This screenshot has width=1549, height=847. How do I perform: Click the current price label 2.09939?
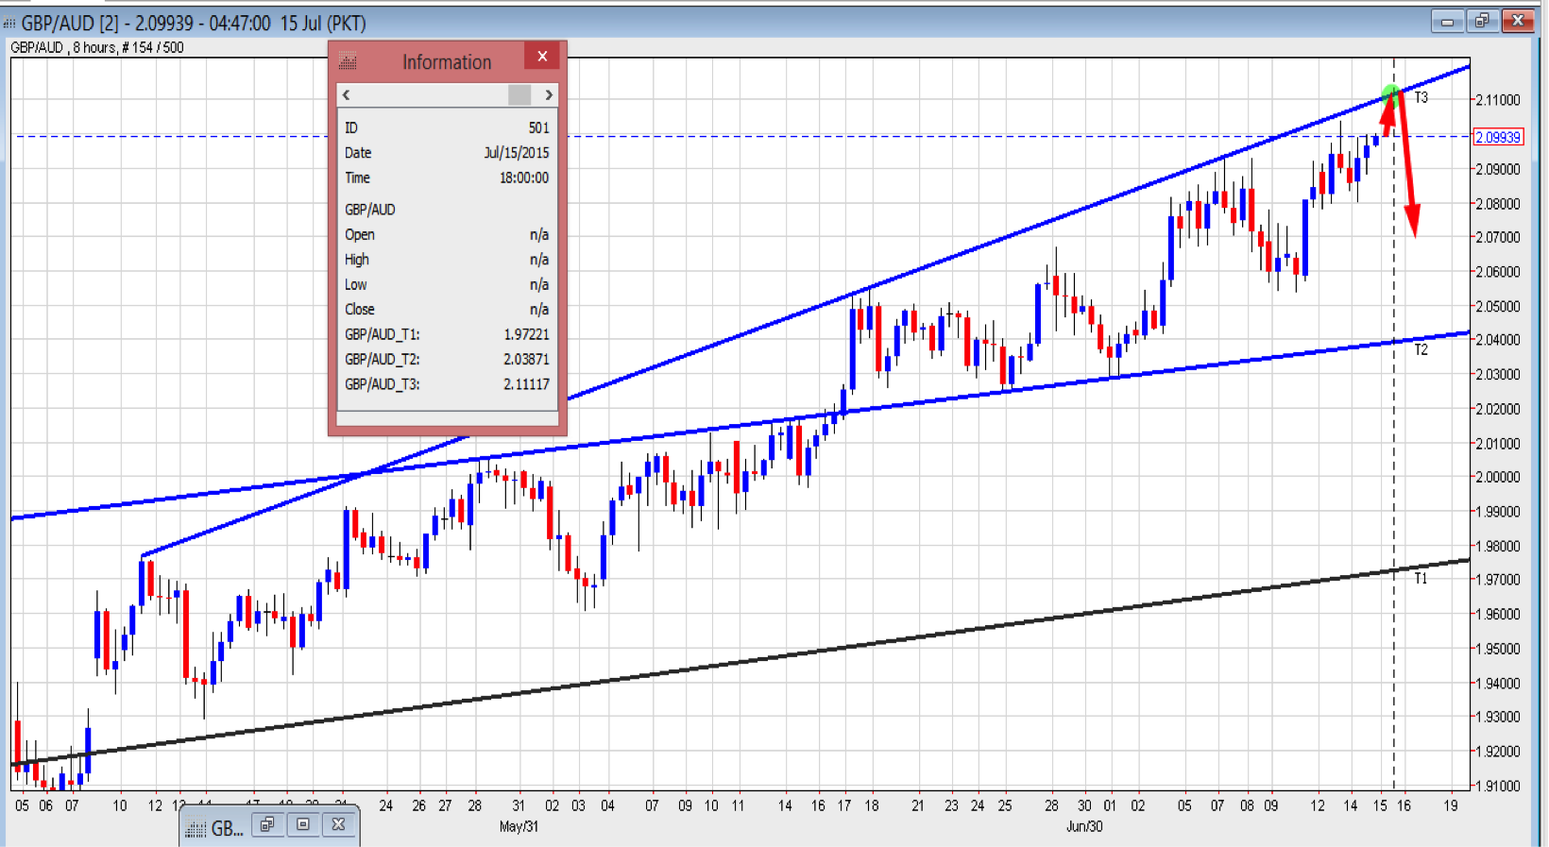[1498, 137]
